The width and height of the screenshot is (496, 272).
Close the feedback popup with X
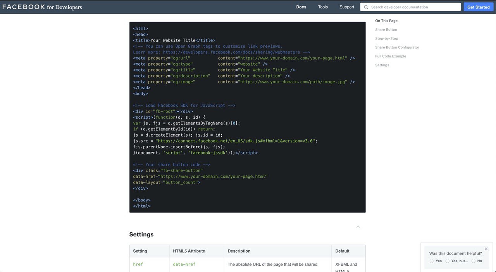pyautogui.click(x=486, y=249)
